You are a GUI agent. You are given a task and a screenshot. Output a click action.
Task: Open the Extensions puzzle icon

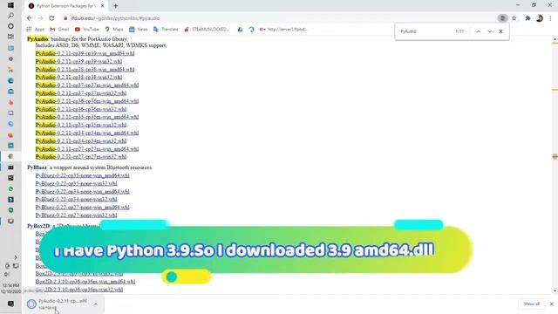527,18
